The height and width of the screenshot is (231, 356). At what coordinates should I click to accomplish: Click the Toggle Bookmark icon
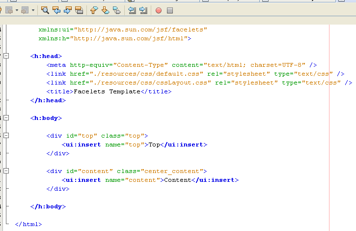(117, 10)
